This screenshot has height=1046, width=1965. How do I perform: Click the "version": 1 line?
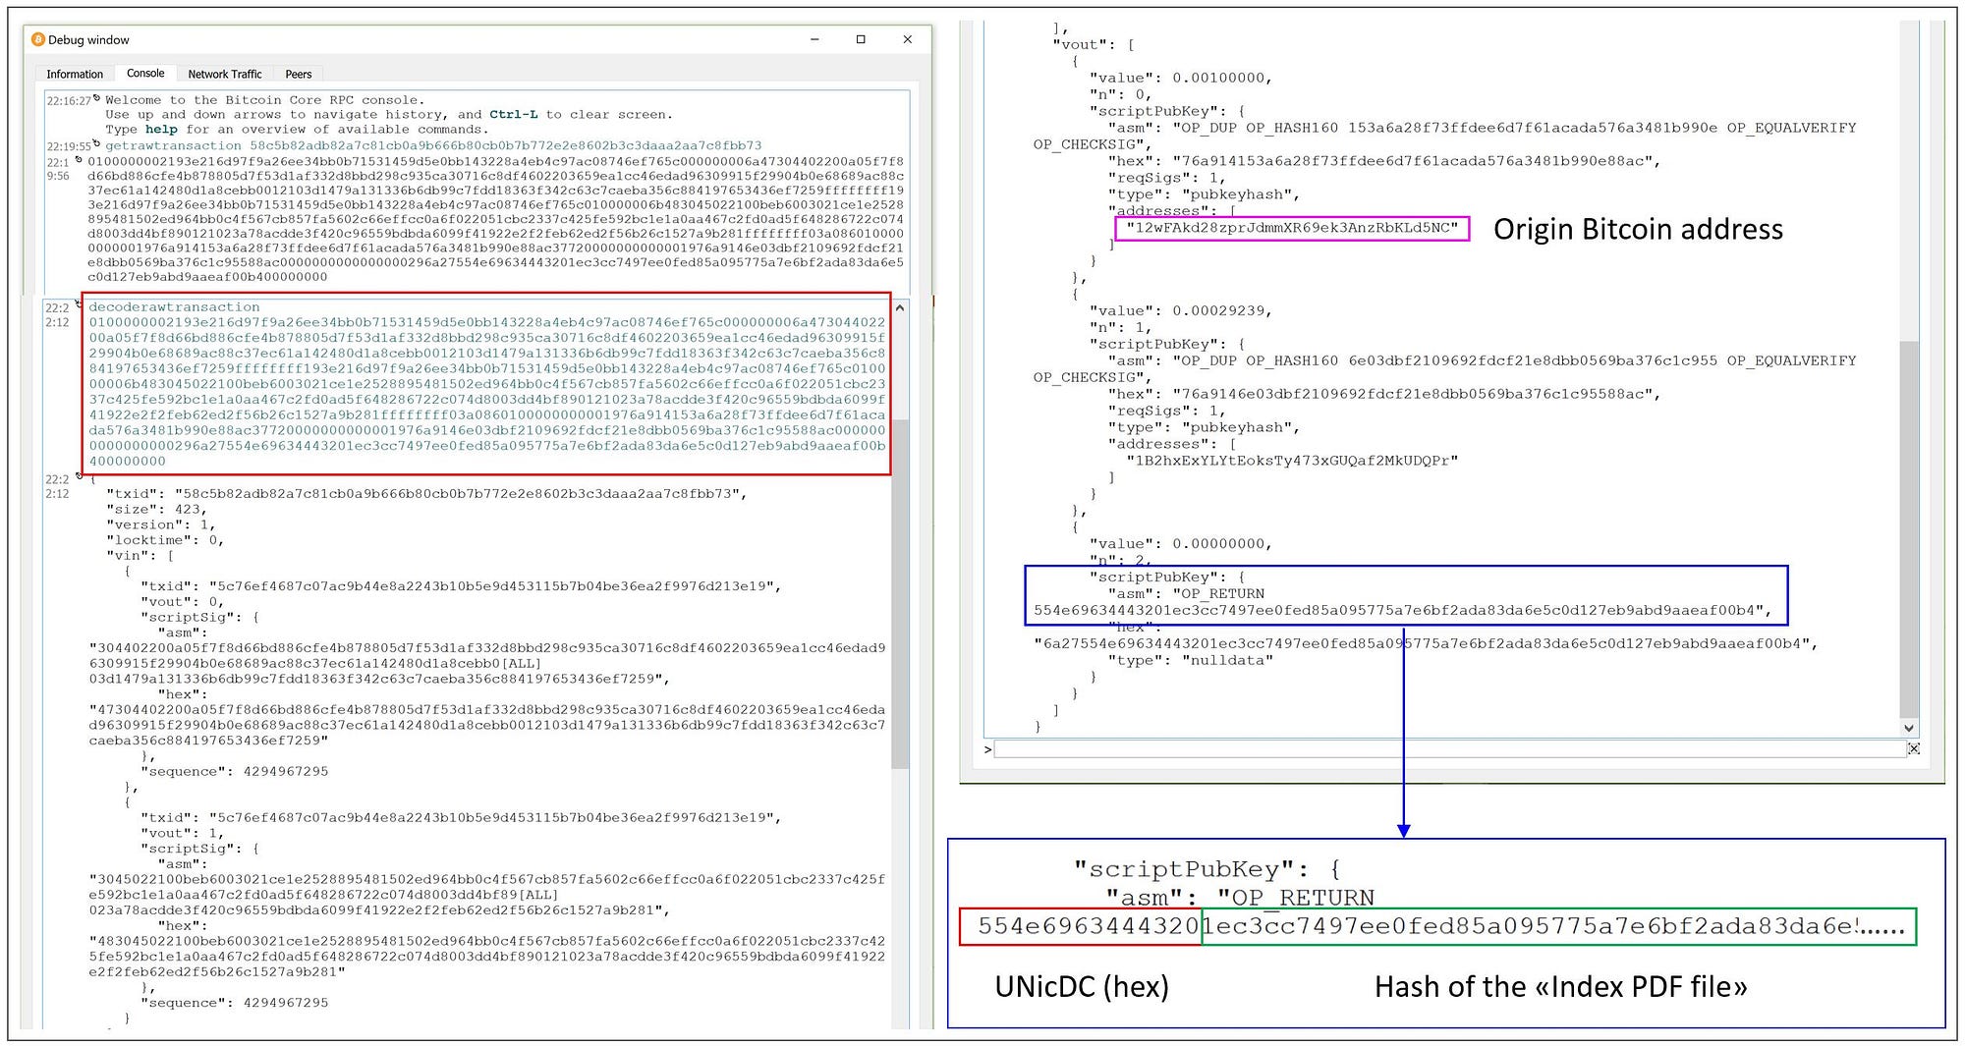(x=160, y=525)
